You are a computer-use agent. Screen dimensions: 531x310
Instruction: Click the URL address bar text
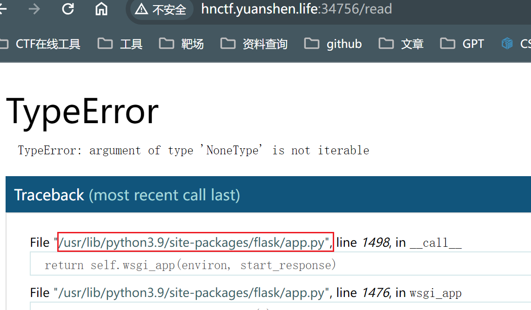pyautogui.click(x=296, y=9)
